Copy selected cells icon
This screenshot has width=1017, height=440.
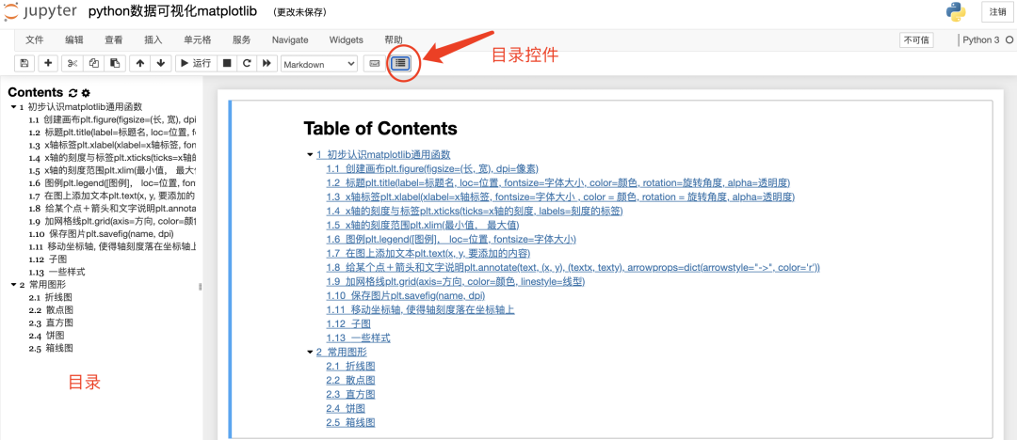pyautogui.click(x=93, y=64)
